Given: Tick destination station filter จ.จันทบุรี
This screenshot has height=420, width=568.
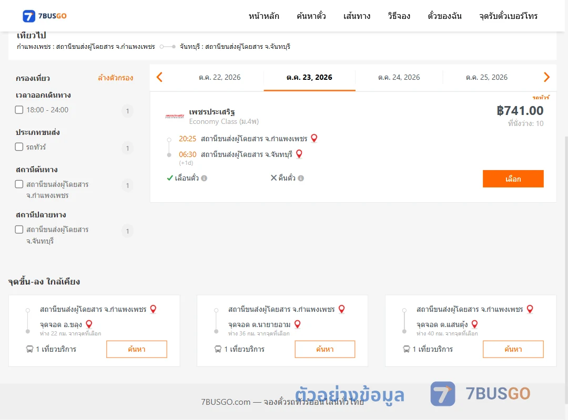Looking at the screenshot, I should coord(19,229).
